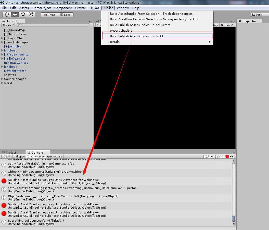Select 'Everything built successfully' log entry
269x230 pixels.
pyautogui.click(x=116, y=222)
